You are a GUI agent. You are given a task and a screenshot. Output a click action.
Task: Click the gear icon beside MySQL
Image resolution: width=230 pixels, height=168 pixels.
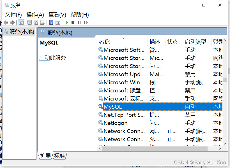tap(100, 106)
